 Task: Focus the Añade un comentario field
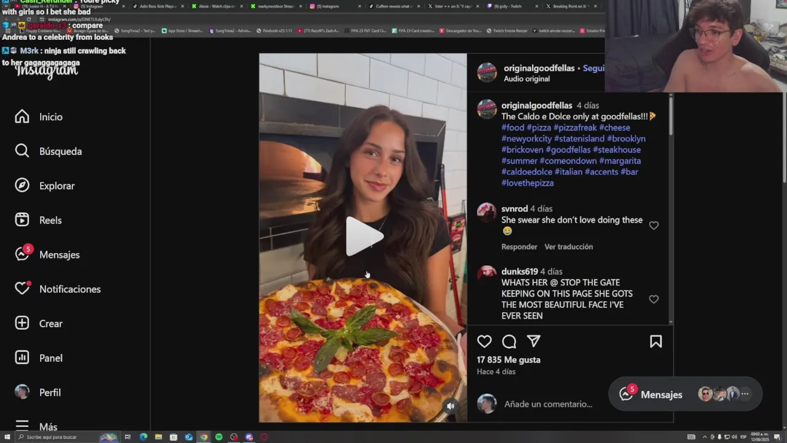(x=548, y=404)
